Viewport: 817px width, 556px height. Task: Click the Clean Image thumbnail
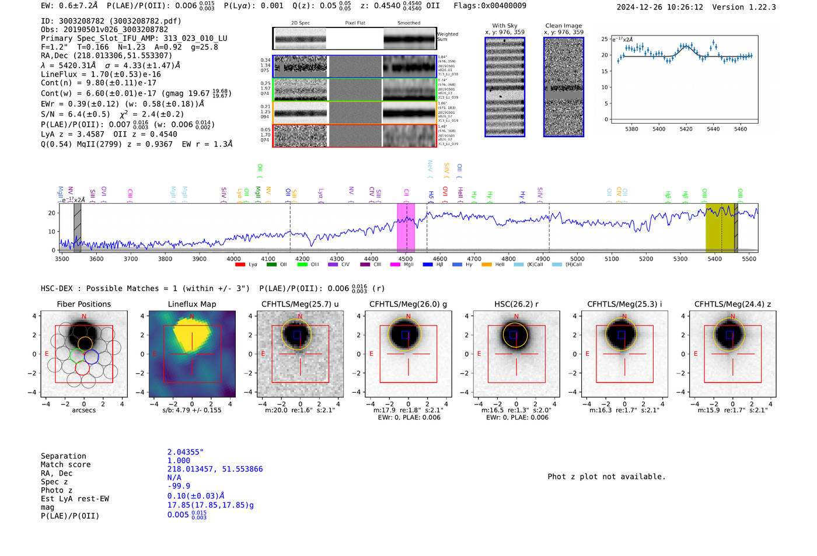[564, 87]
